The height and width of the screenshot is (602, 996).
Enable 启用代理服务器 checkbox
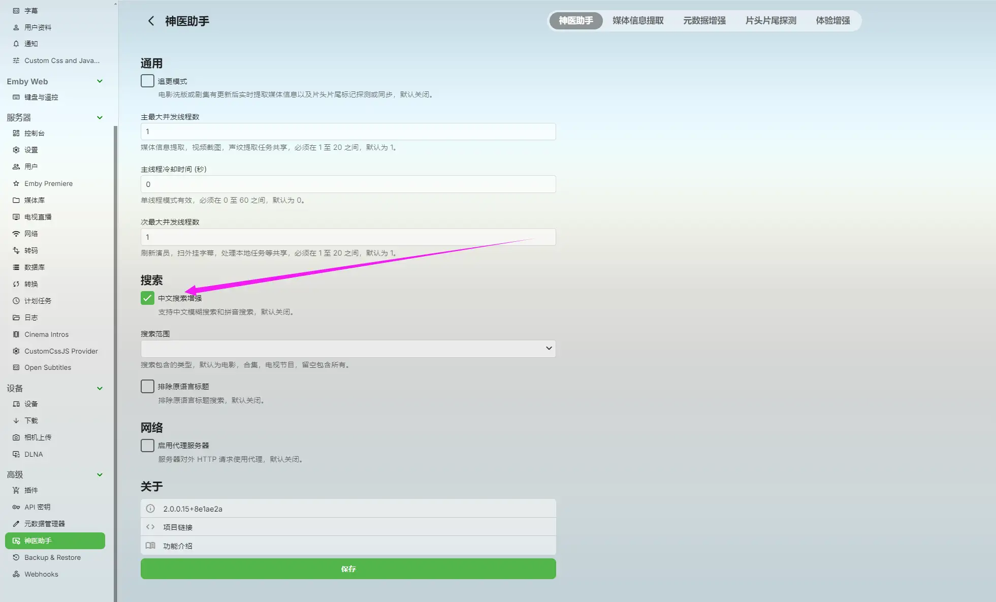click(x=147, y=445)
